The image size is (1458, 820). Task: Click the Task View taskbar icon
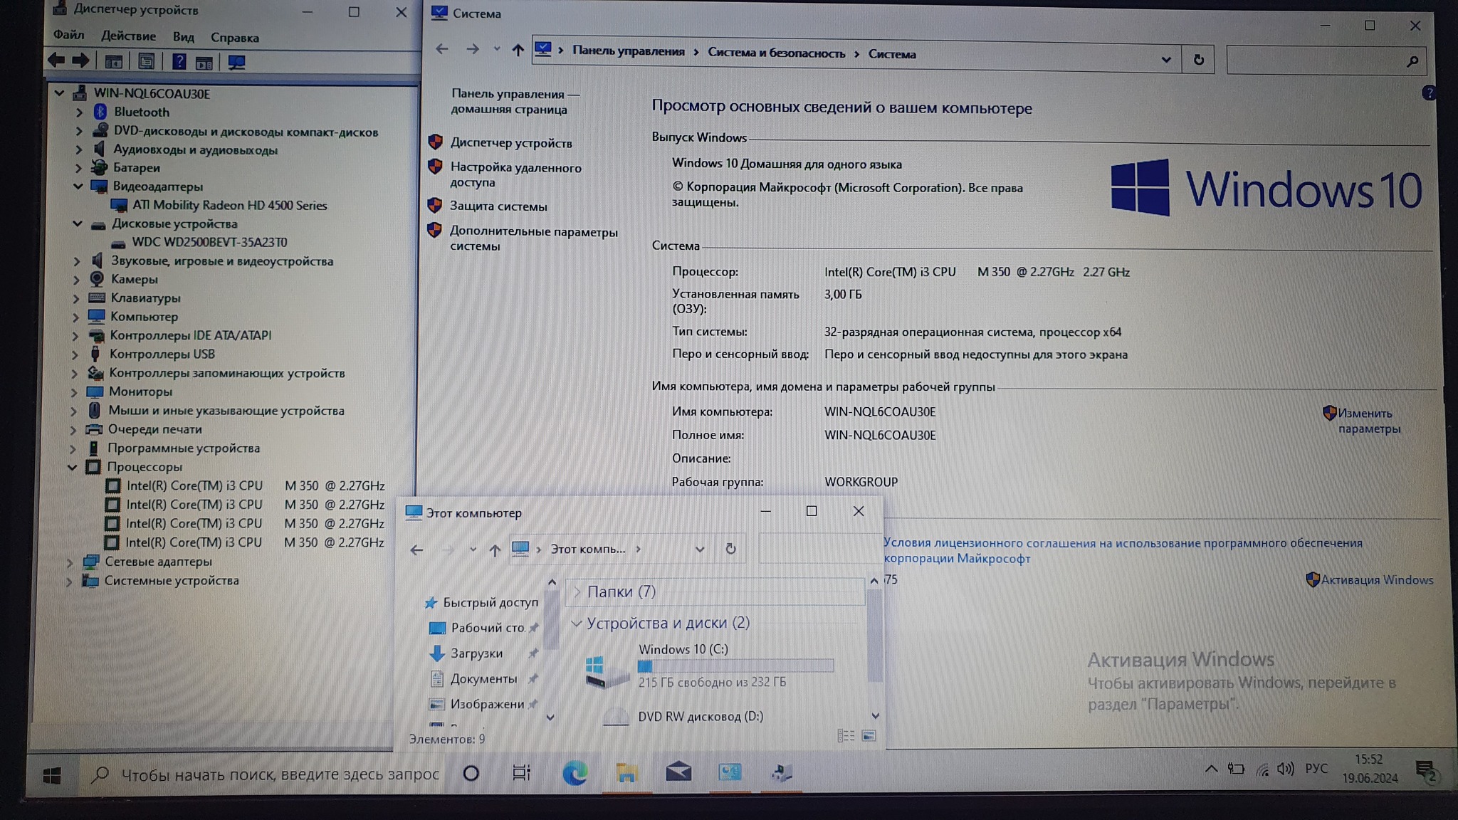point(521,772)
